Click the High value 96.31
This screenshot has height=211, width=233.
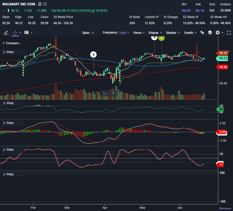pos(19,23)
